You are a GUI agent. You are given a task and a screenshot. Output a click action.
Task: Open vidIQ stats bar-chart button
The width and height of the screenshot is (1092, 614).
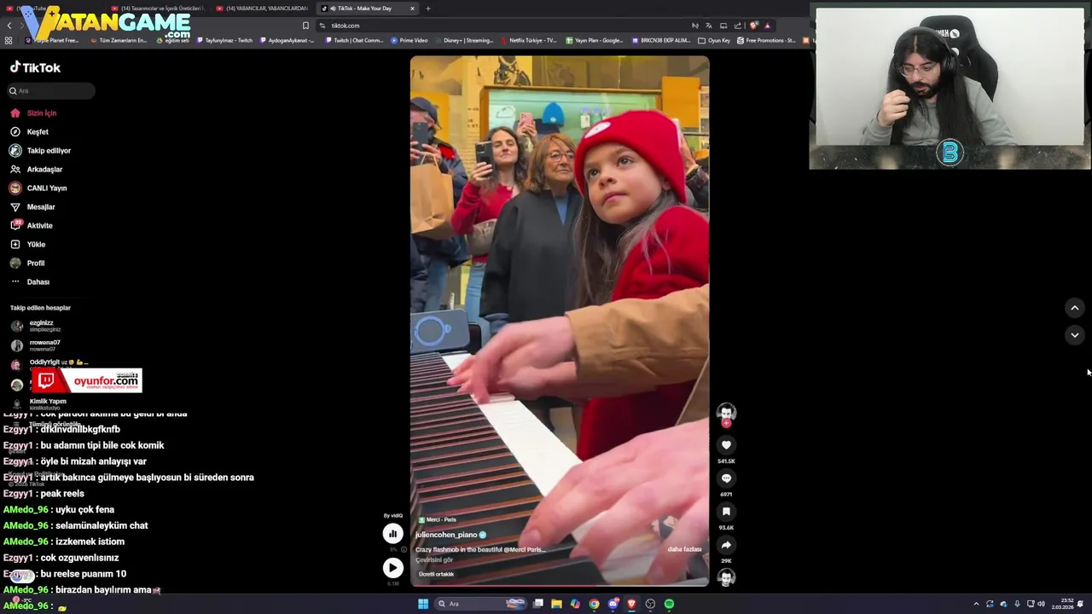point(392,534)
